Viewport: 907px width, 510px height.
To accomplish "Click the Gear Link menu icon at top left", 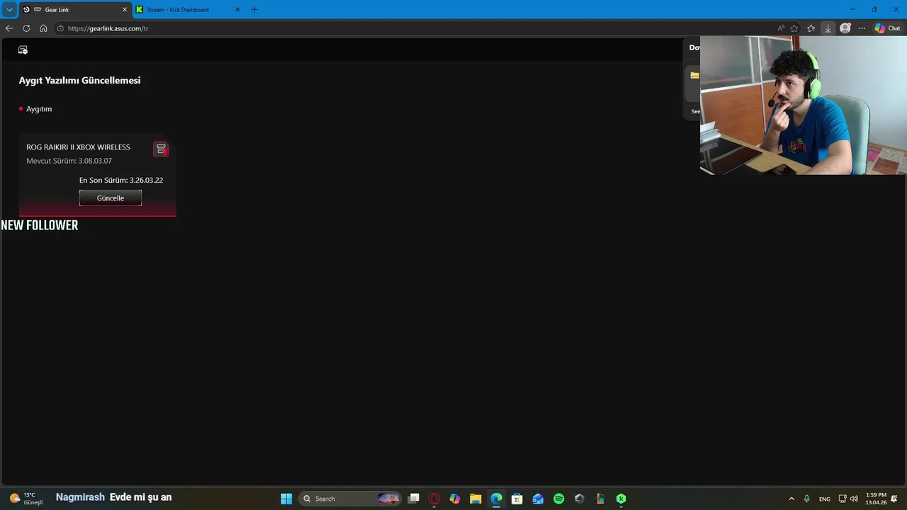I will coord(23,50).
